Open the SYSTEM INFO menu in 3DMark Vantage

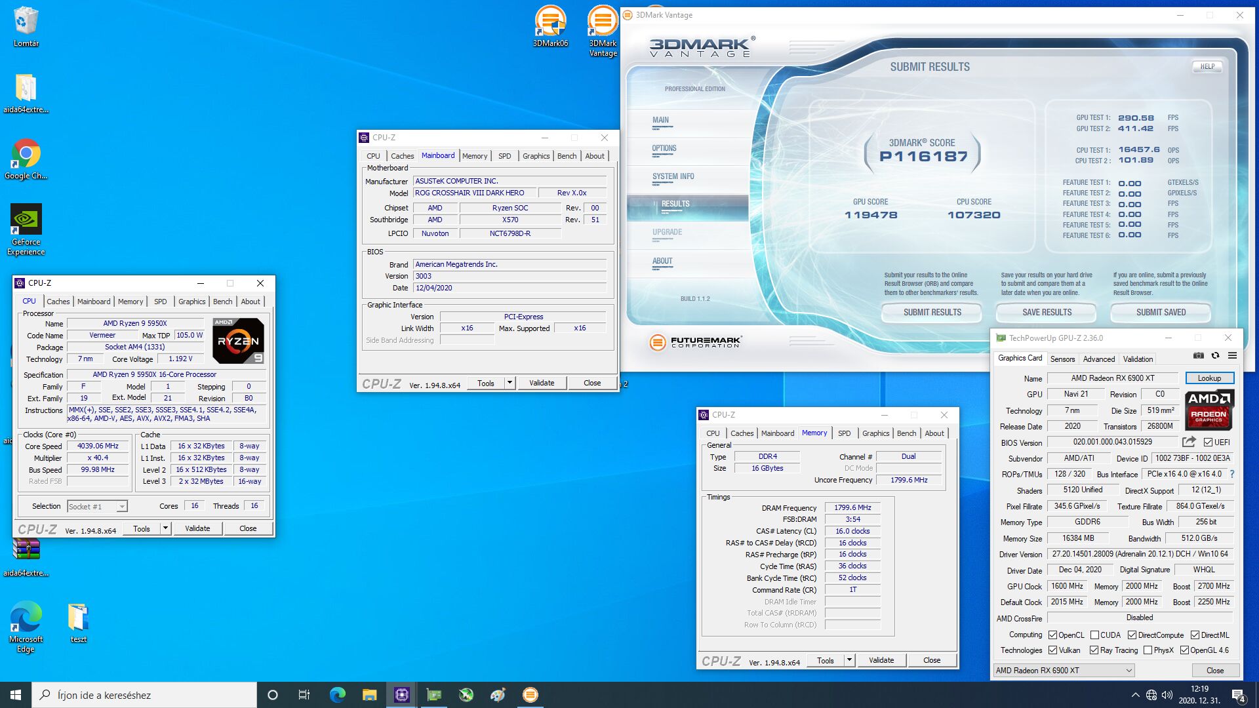[673, 177]
